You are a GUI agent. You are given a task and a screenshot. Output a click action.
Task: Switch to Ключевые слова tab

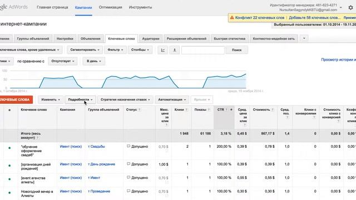tap(121, 38)
